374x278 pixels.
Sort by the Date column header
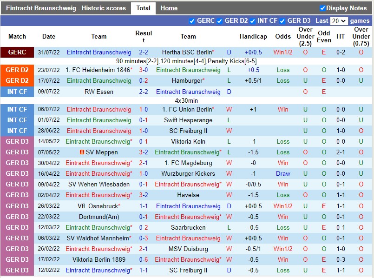click(x=48, y=36)
